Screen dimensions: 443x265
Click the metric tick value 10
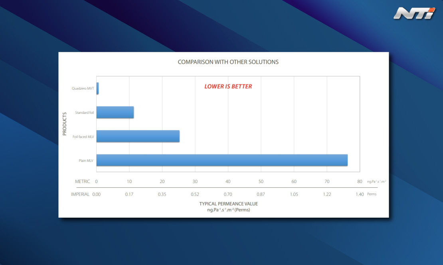tap(129, 182)
